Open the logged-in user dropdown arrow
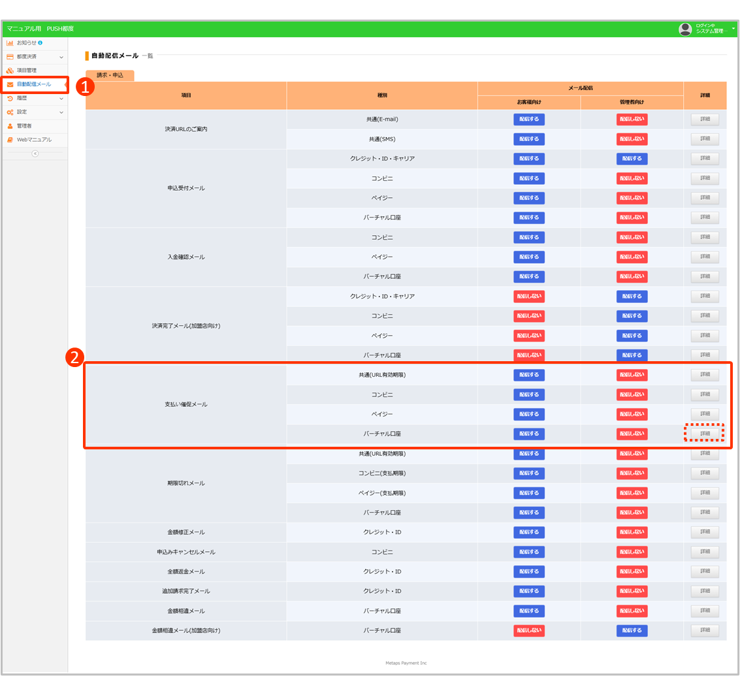This screenshot has height=676, width=740. tap(733, 27)
